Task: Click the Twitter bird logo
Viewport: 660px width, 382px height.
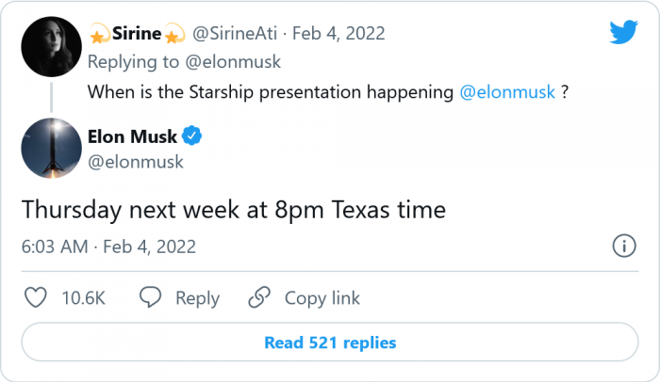Action: (623, 34)
